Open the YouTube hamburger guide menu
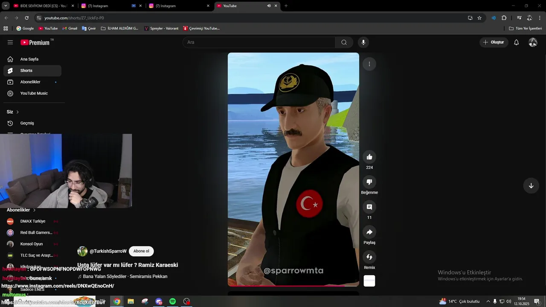 click(10, 42)
